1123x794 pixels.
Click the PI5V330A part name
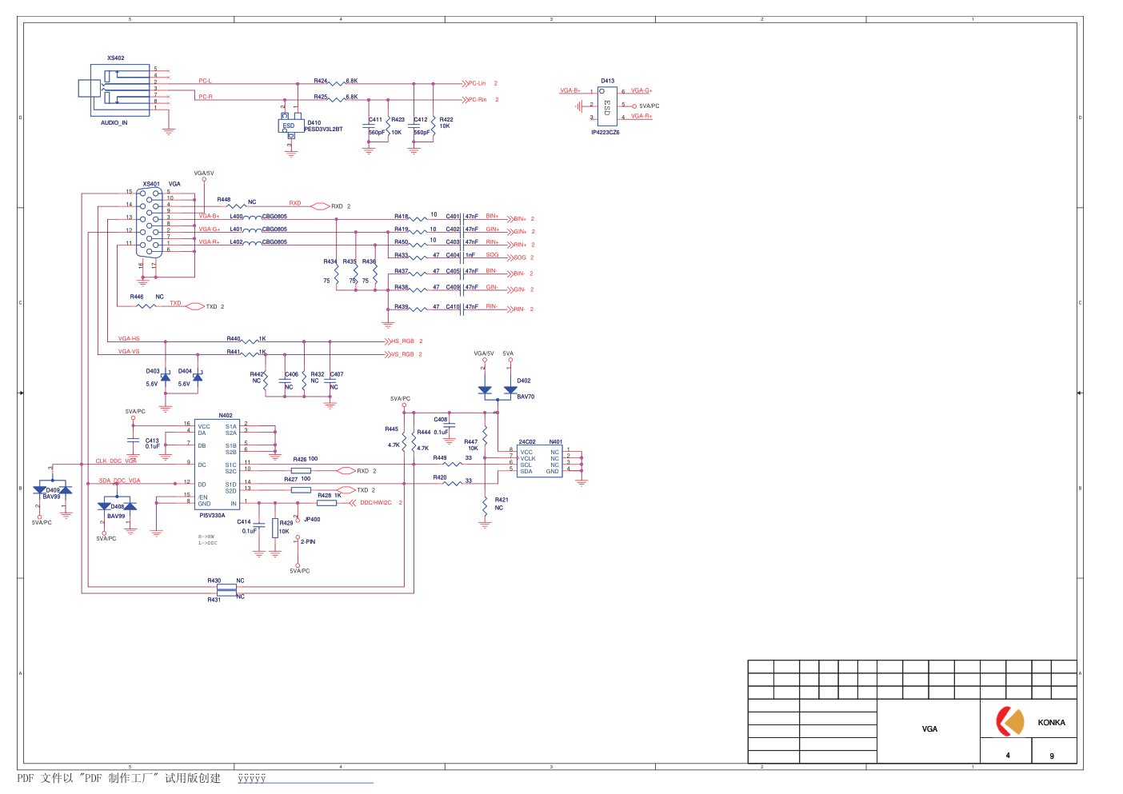click(212, 516)
